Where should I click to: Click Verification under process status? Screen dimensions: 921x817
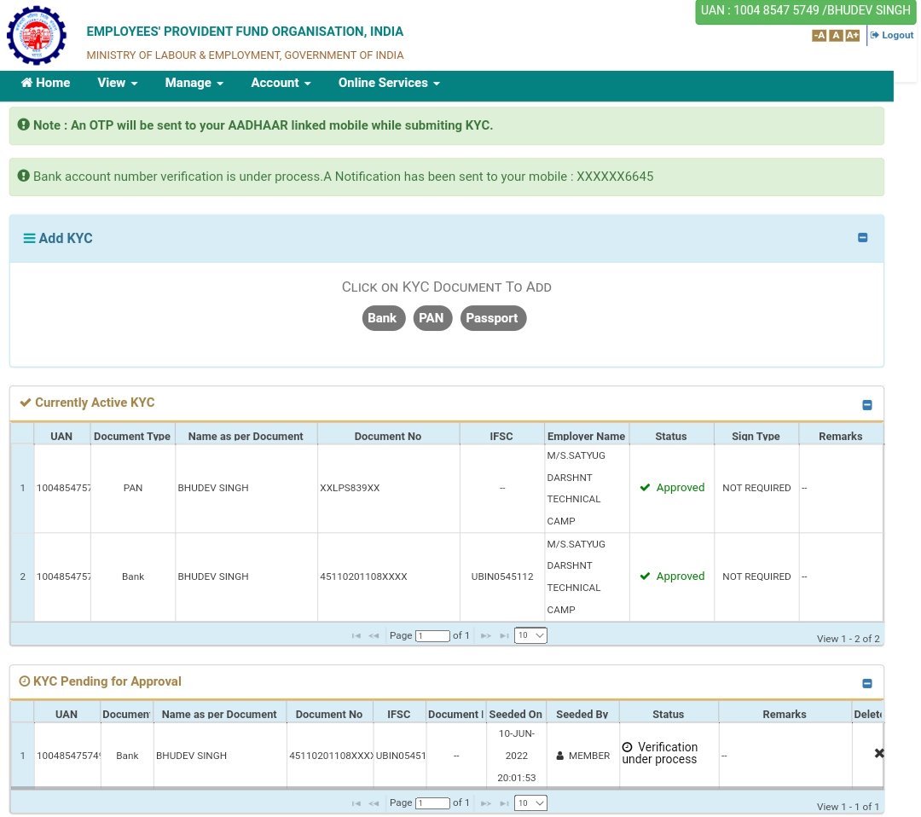pos(660,754)
